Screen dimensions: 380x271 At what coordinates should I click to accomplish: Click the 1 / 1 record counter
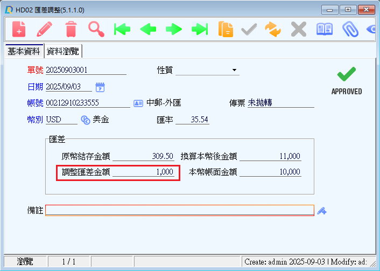69,262
